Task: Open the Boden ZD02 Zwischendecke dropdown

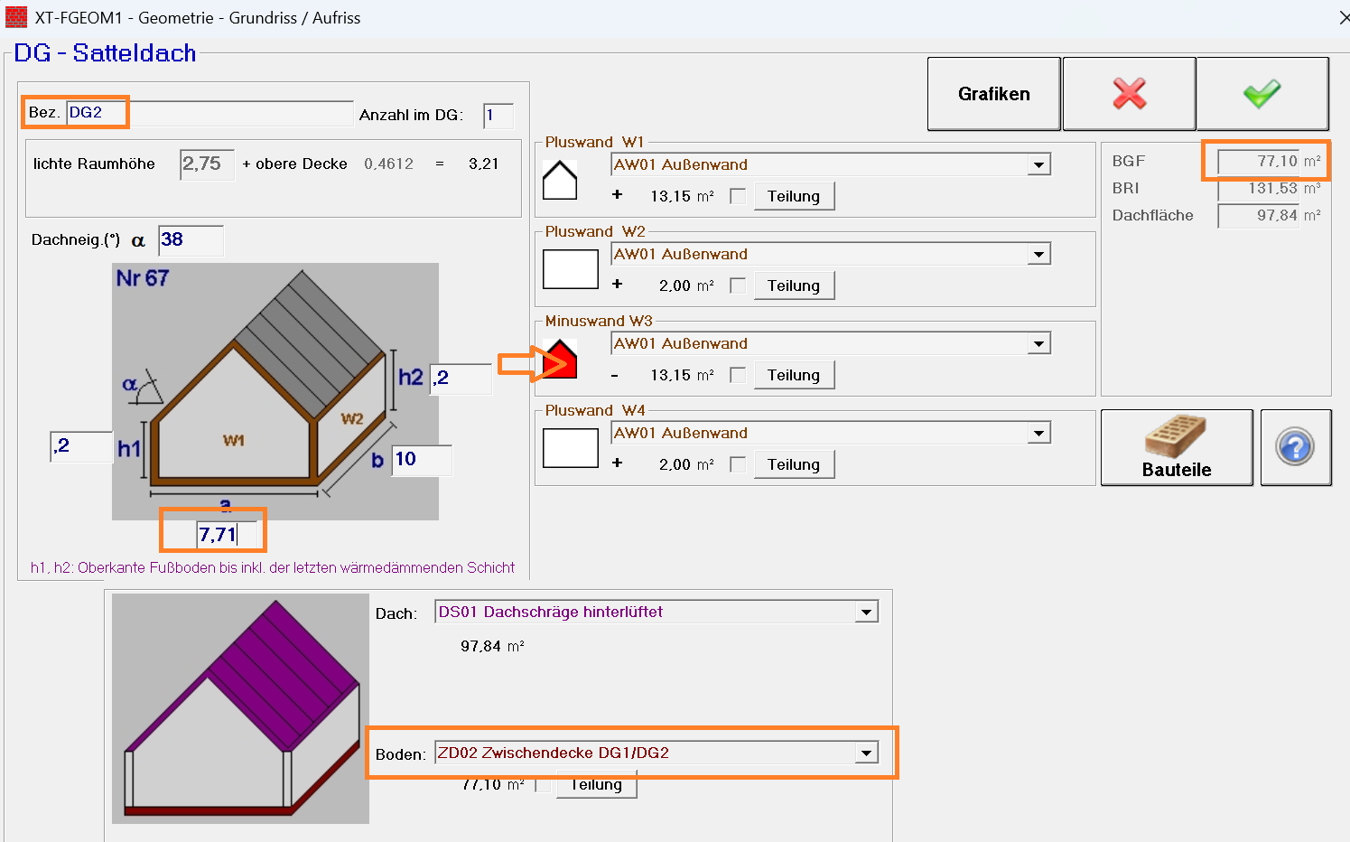Action: tap(866, 753)
